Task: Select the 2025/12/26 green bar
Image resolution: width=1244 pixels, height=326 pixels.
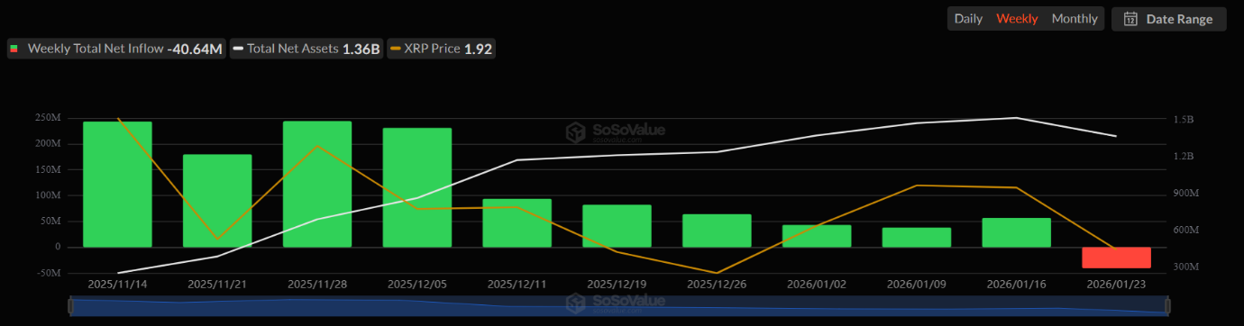Action: coord(717,231)
